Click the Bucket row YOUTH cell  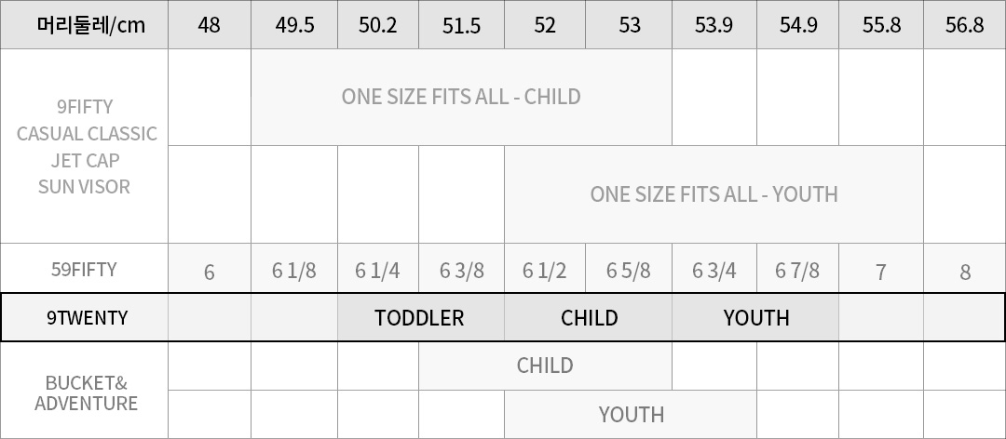point(631,415)
